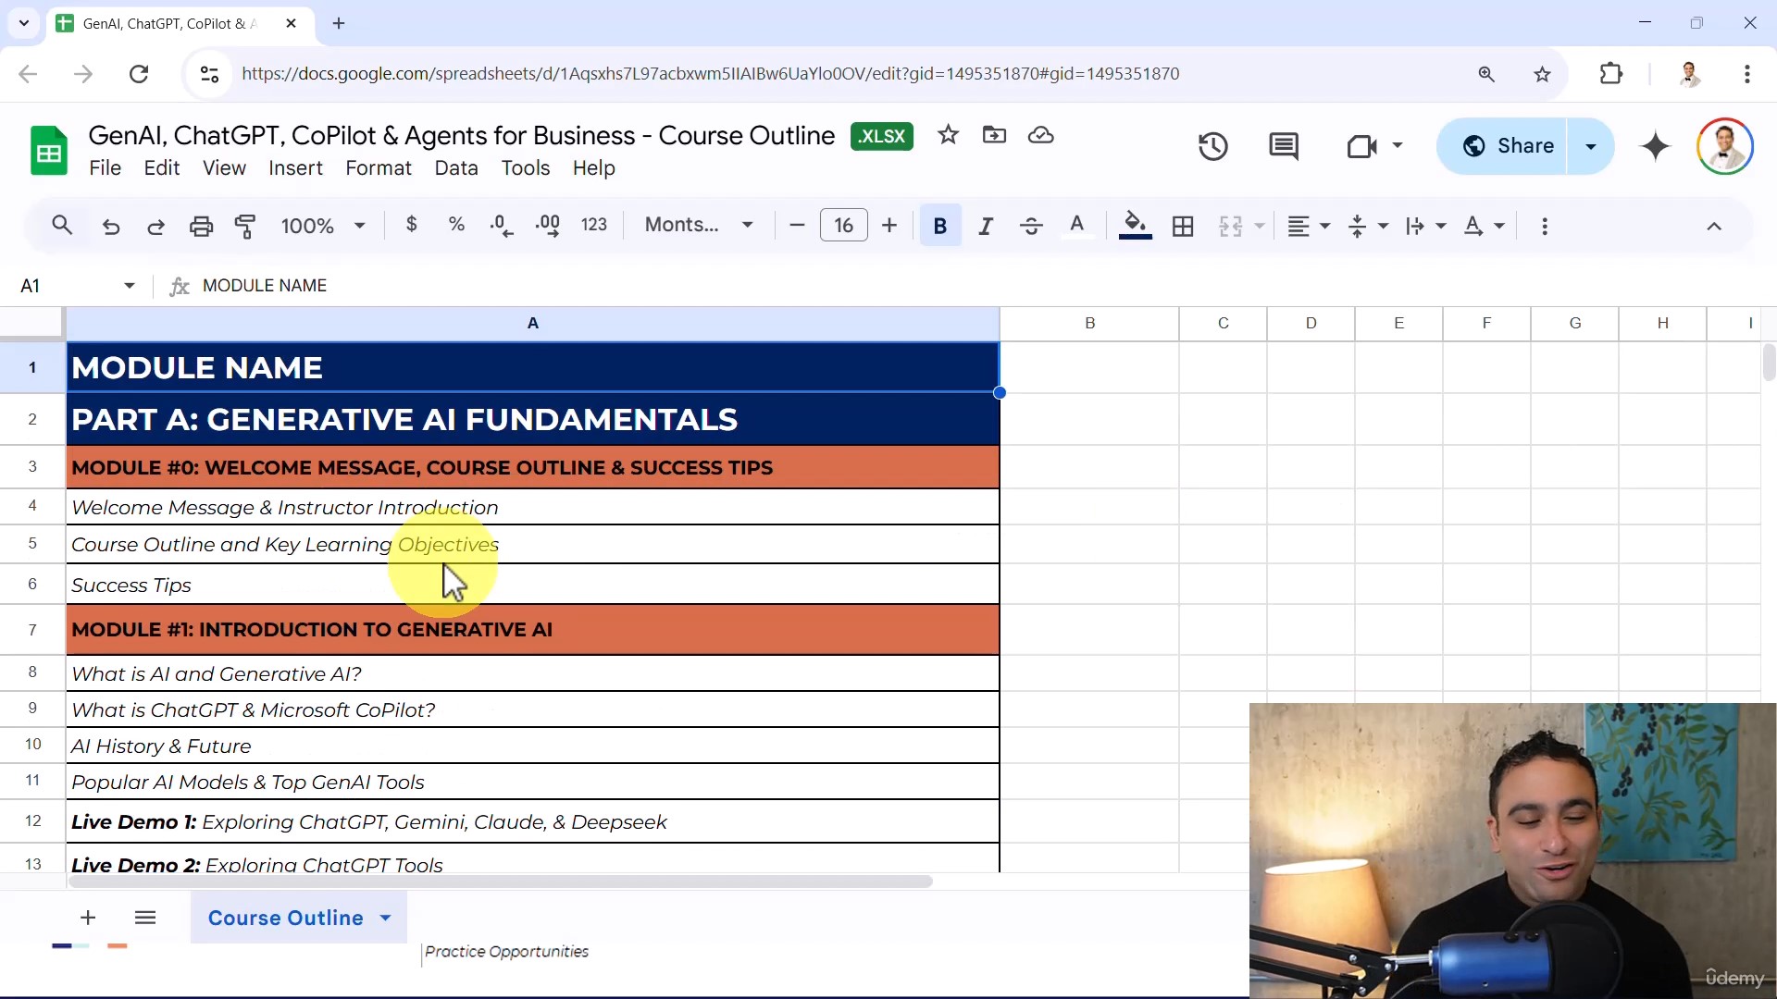Open the 123 number formats menu
Image resolution: width=1777 pixels, height=999 pixels.
point(594,225)
